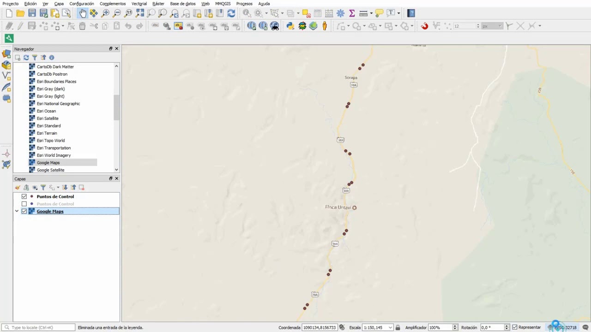Click the Help contents icon
The width and height of the screenshot is (591, 332).
(x=411, y=13)
